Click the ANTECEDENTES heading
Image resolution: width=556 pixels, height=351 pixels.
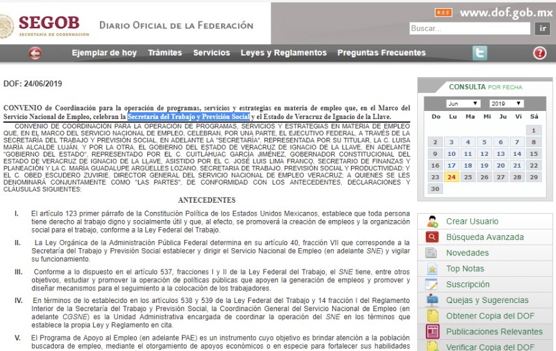(x=207, y=200)
